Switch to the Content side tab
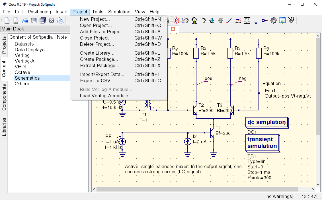The width and height of the screenshot is (322, 200). click(4, 69)
